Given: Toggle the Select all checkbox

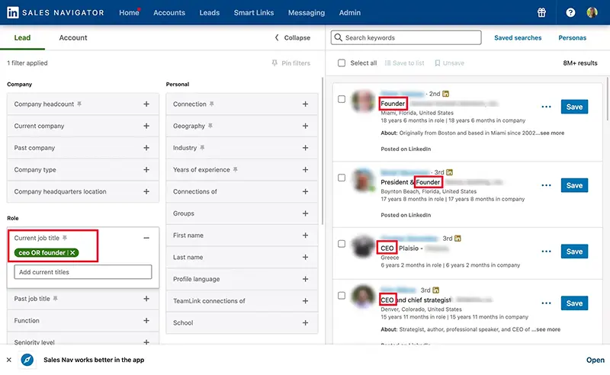Looking at the screenshot, I should [341, 63].
